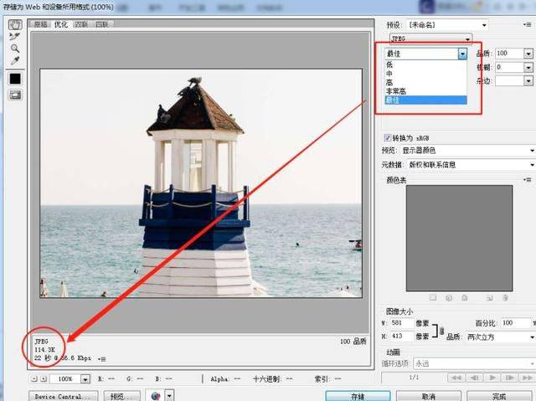Open the 预设 preset dropdown
Screen dimensions: 536x401
[446, 25]
